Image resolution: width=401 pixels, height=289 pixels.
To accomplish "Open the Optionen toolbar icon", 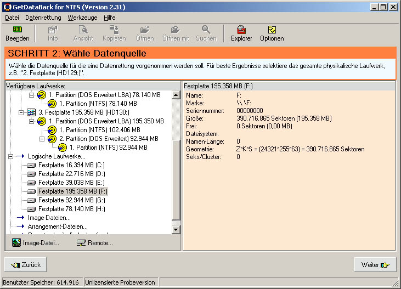I will 272,30.
